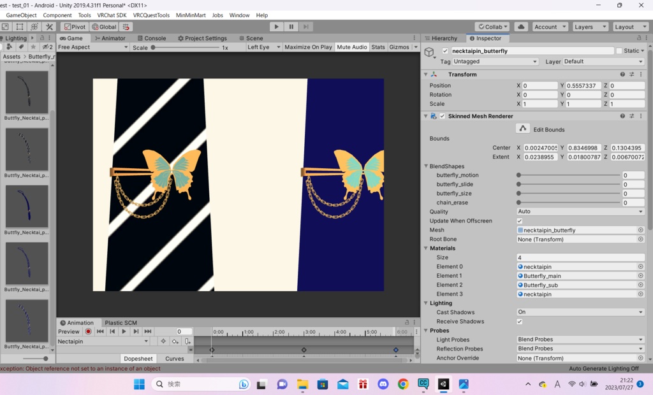
Task: Open the VRChat SDK menu
Action: click(112, 15)
